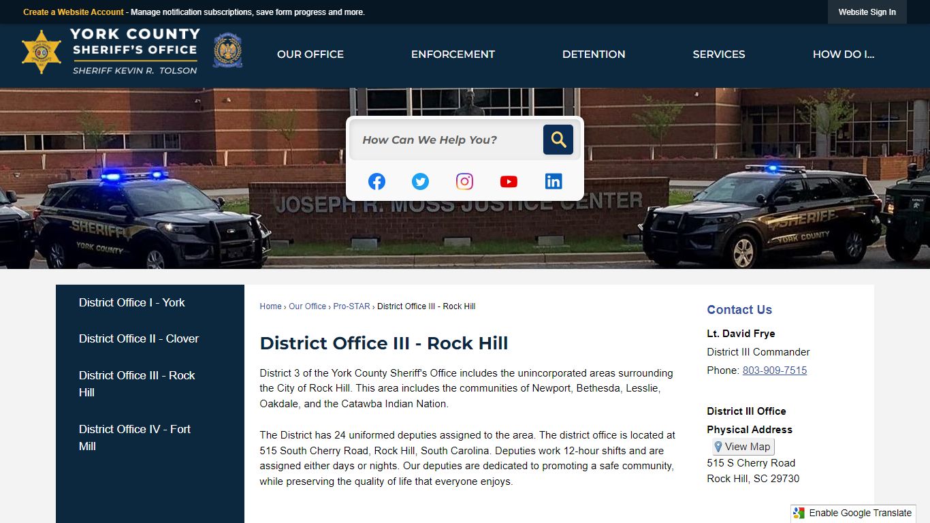Click the Lt. David Frye name
This screenshot has width=930, height=523.
741,334
